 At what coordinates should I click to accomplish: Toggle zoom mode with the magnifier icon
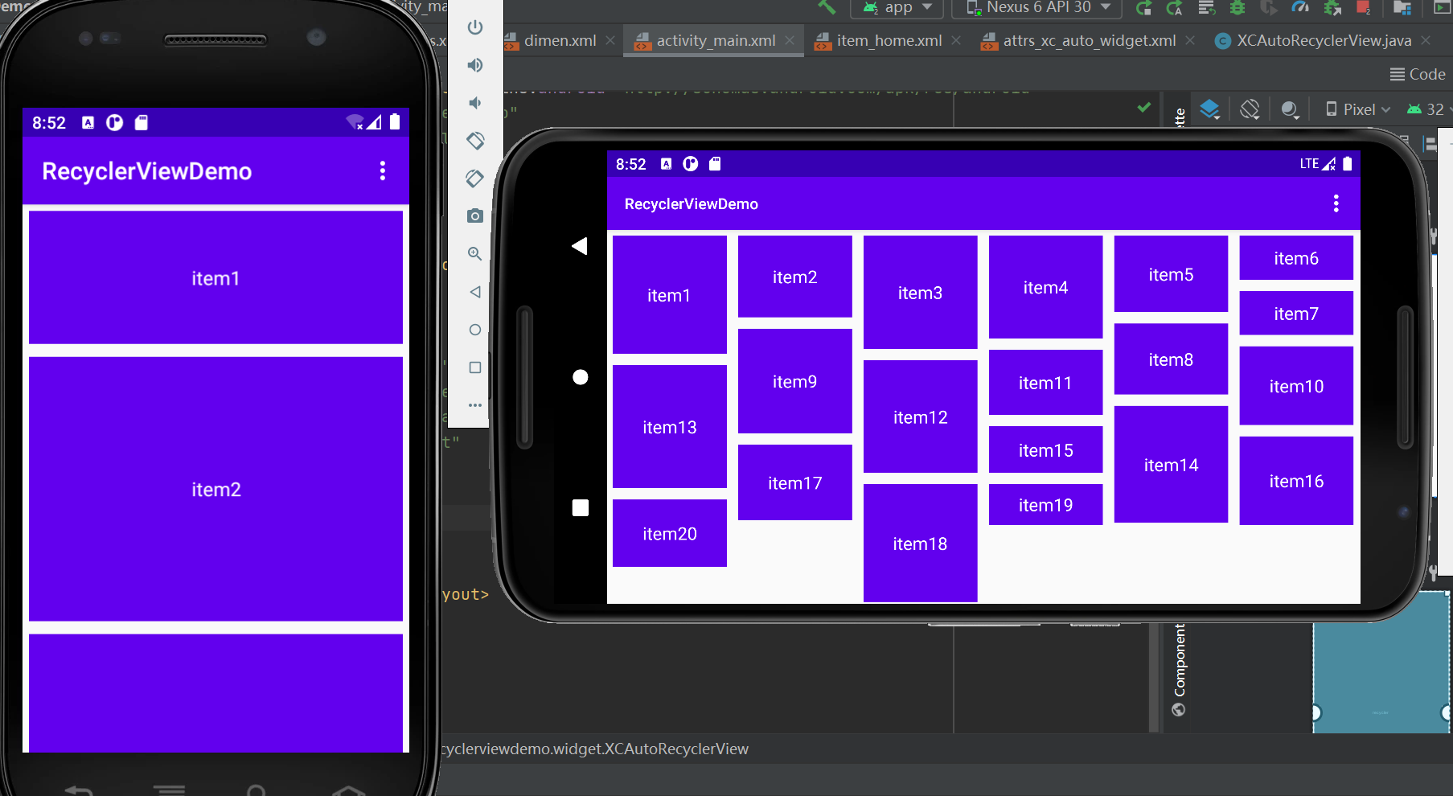tap(475, 253)
